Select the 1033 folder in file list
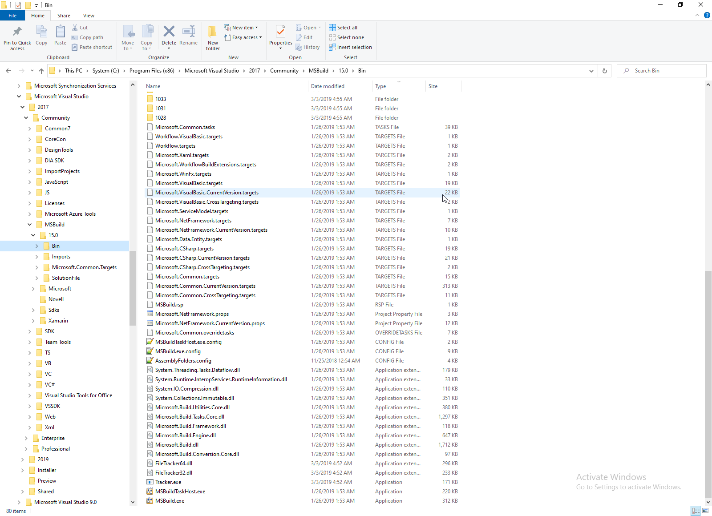Viewport: 712px width, 516px height. (x=161, y=99)
